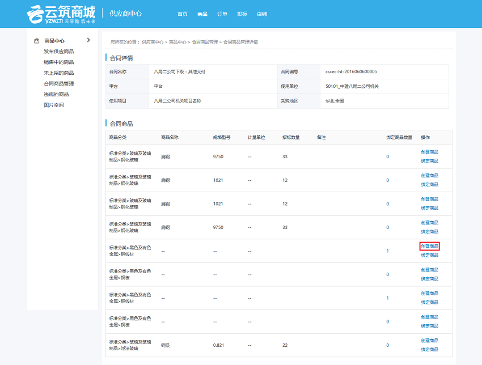
Task: Click 绑定商品 in the last 铜板 row
Action: point(429,326)
